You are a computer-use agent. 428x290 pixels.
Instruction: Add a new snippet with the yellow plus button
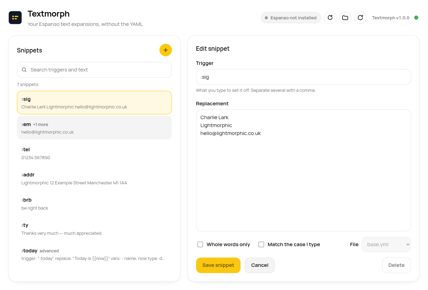tap(166, 50)
